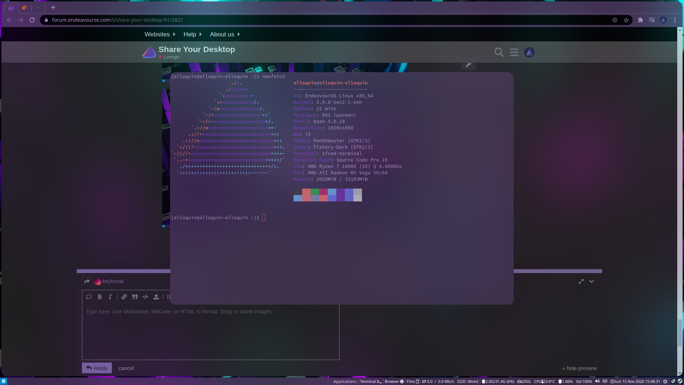The height and width of the screenshot is (385, 684).
Task: Submit the post with the Reply button
Action: [97, 368]
